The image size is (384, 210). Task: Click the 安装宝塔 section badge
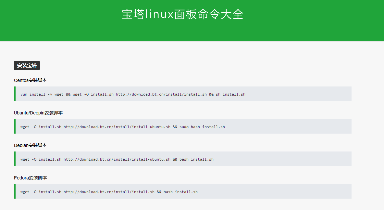(27, 65)
